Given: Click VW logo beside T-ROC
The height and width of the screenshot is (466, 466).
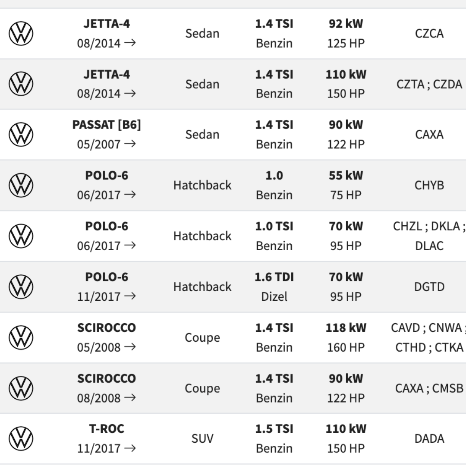Looking at the screenshot, I should (21, 439).
